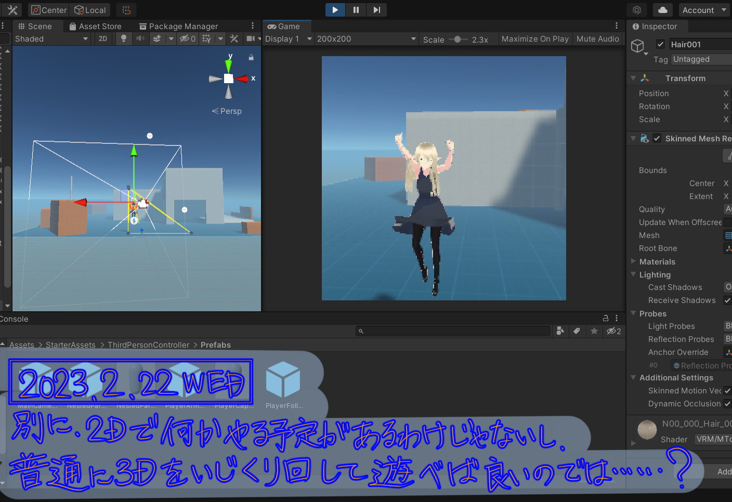The width and height of the screenshot is (732, 502).
Task: Open the Package Manager tab
Action: [178, 26]
